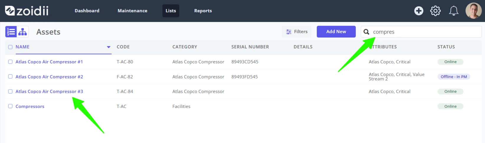The image size is (485, 143).
Task: Open the settings gear icon
Action: click(x=435, y=11)
